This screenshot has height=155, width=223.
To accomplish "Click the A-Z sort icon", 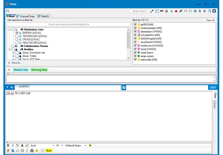I will (x=186, y=11).
